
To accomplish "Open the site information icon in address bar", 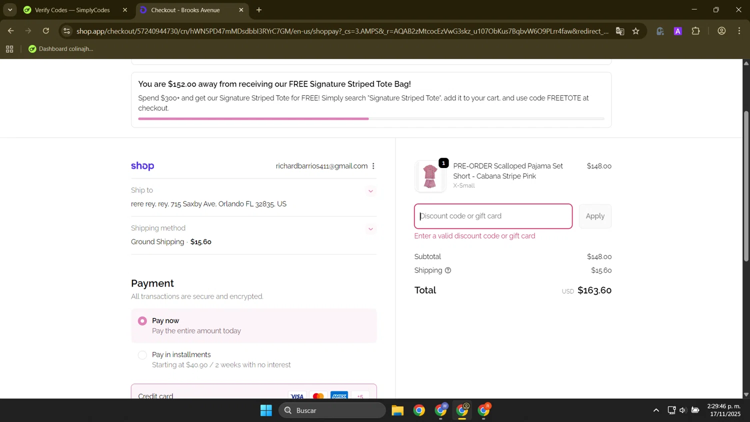I will [x=66, y=31].
